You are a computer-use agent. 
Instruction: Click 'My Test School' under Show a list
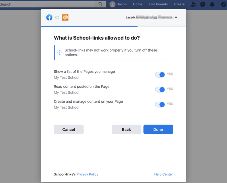point(67,78)
